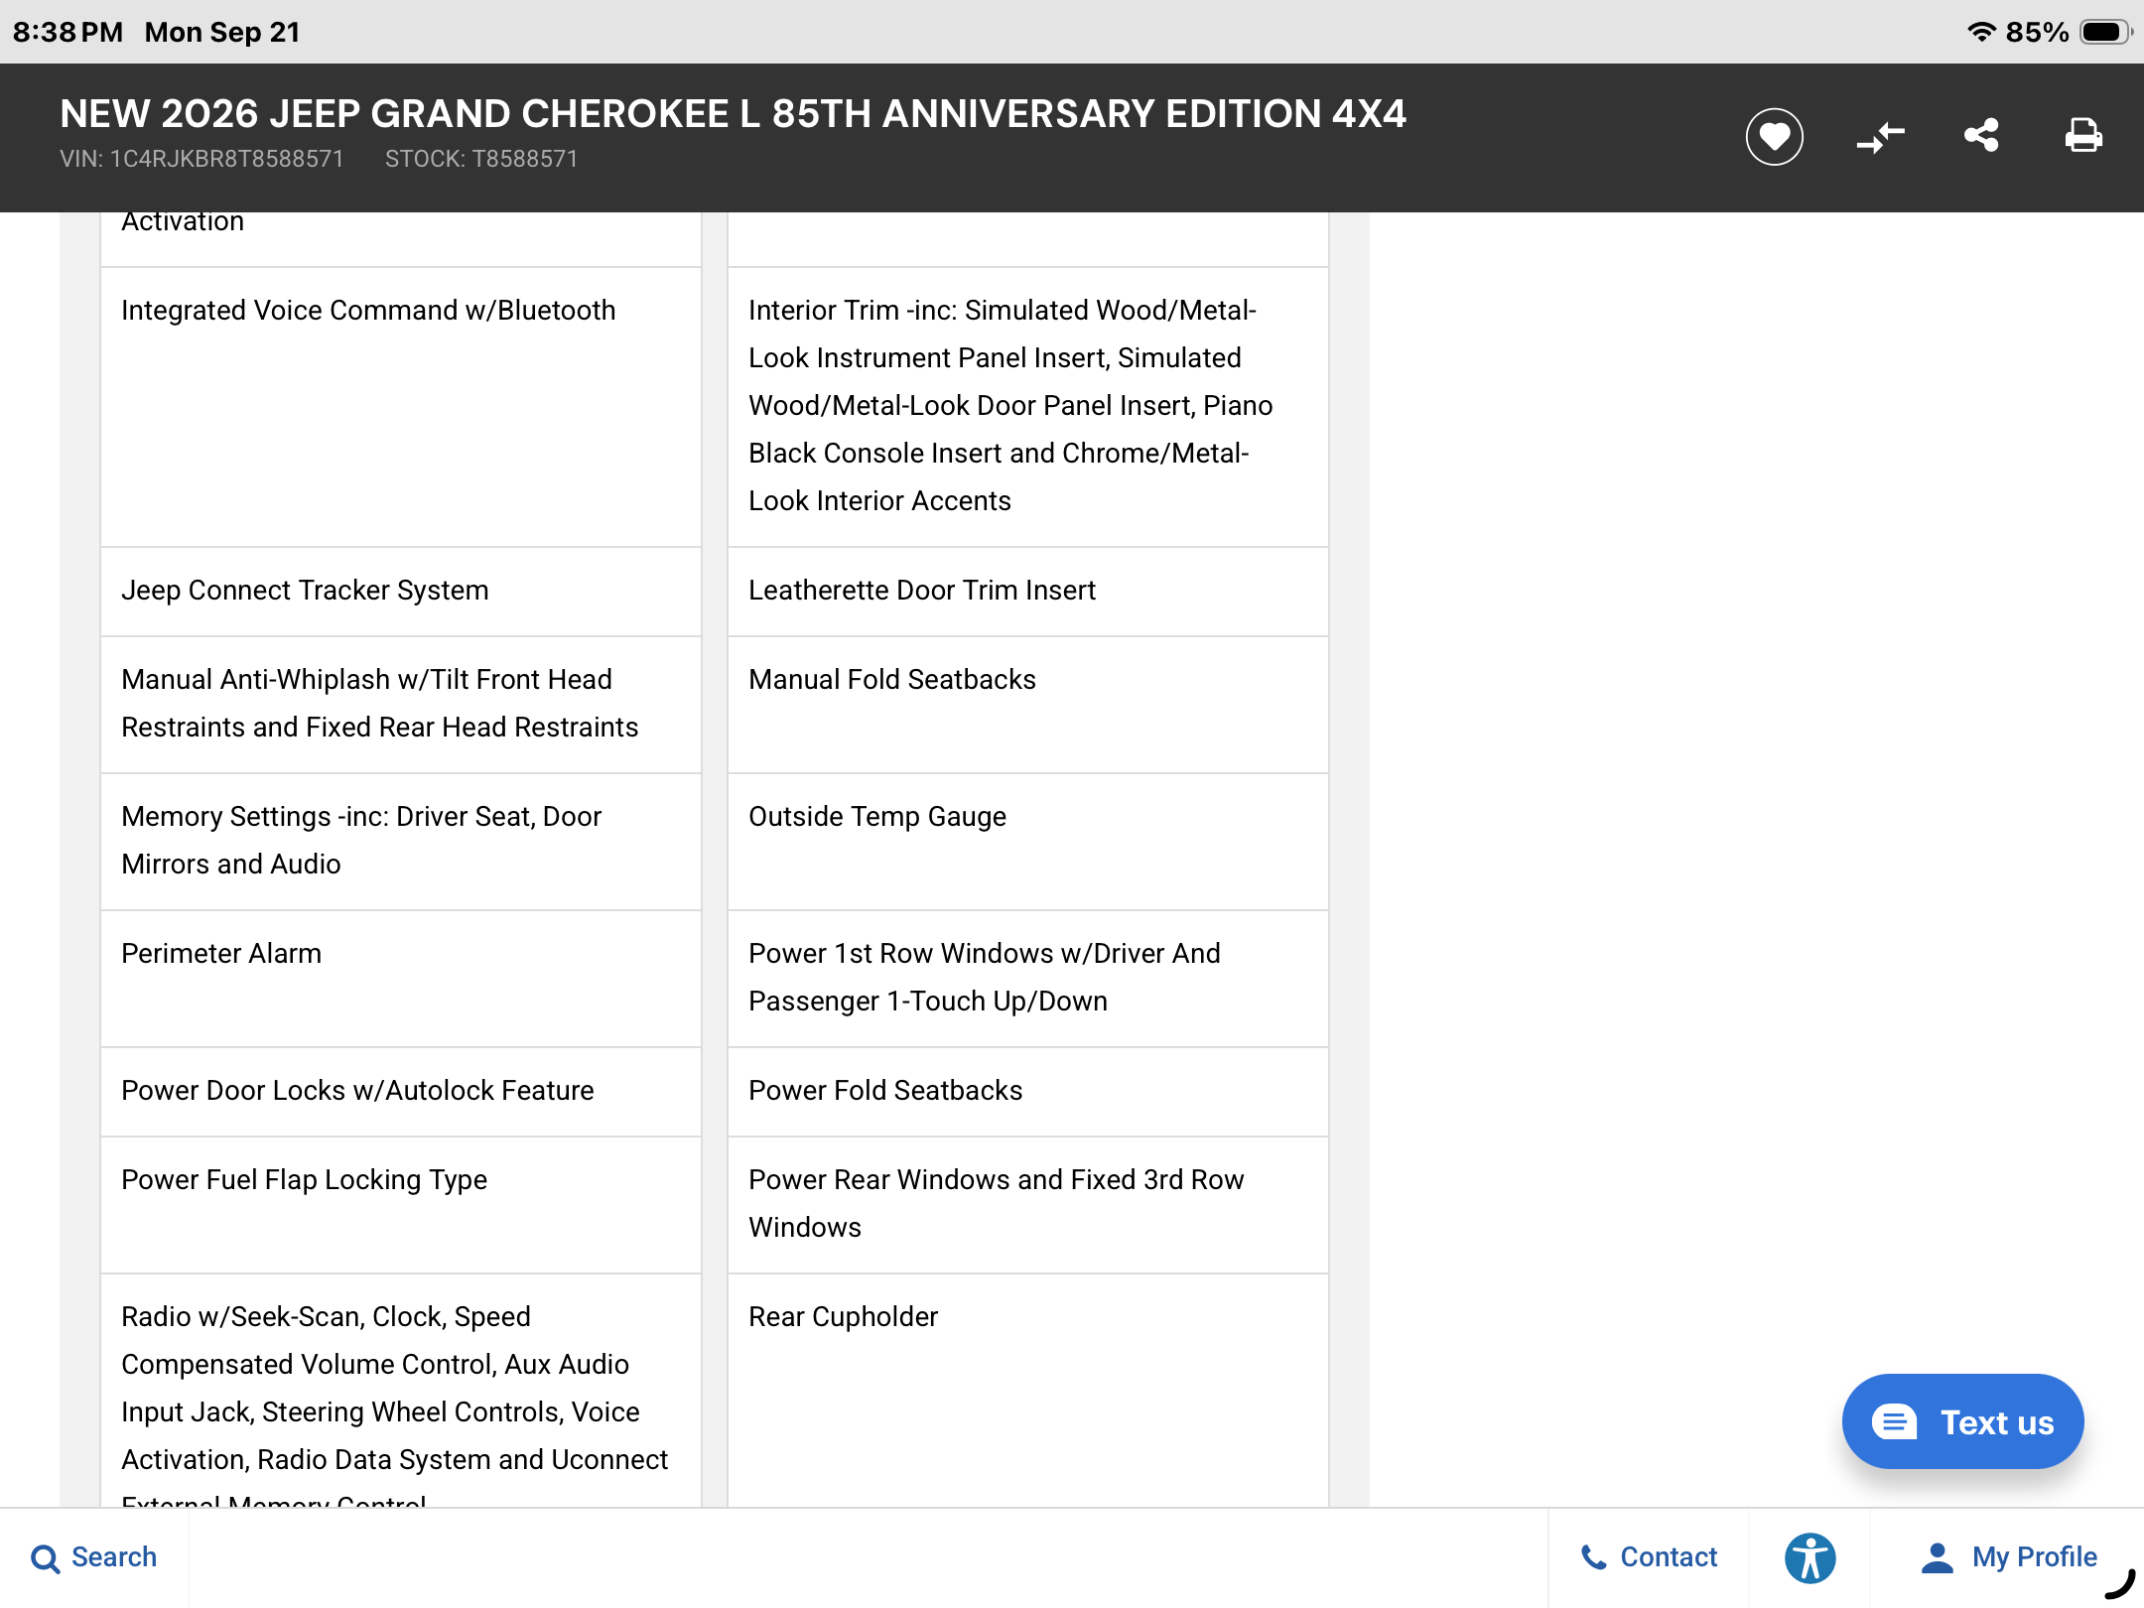Select 'Power Rear Windows' cell
The height and width of the screenshot is (1608, 2144).
(1028, 1205)
